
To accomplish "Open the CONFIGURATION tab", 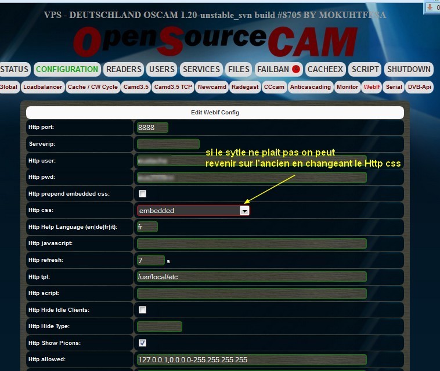I will point(67,69).
